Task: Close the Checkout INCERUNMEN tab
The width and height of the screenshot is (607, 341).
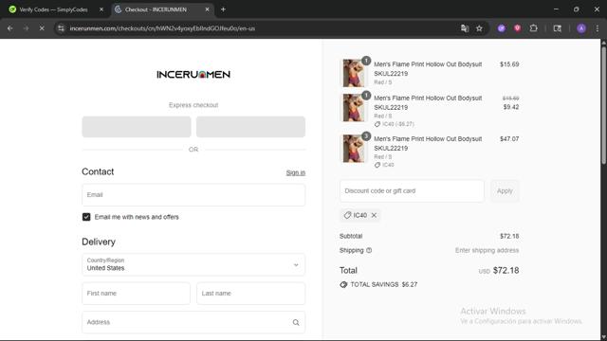Action: 207,9
